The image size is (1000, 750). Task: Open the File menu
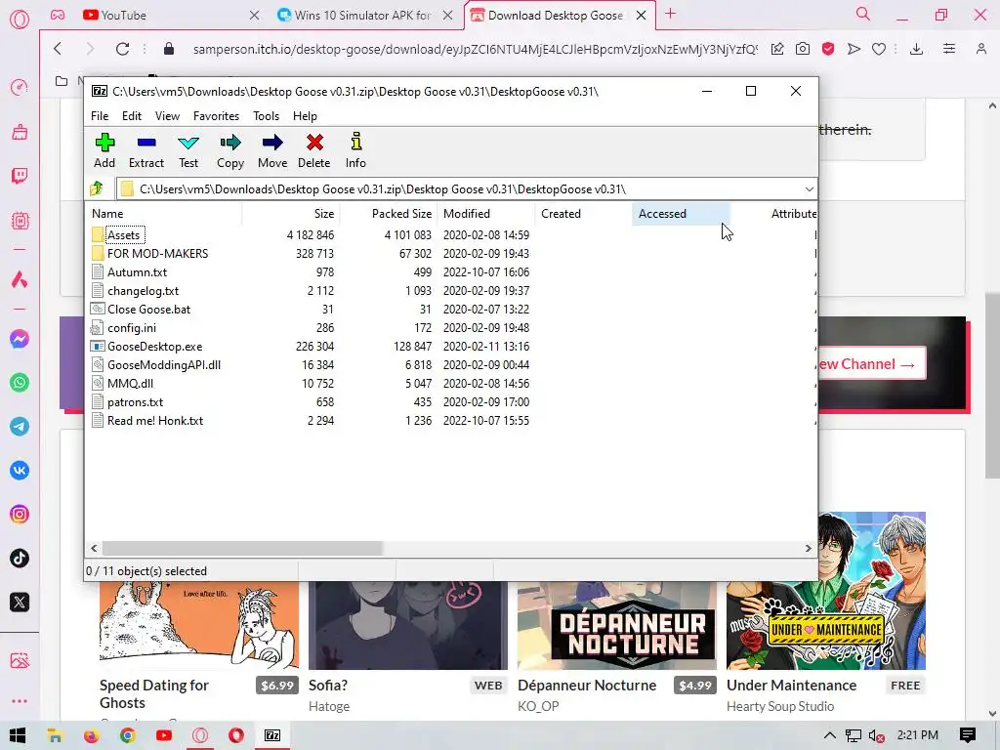coord(100,116)
